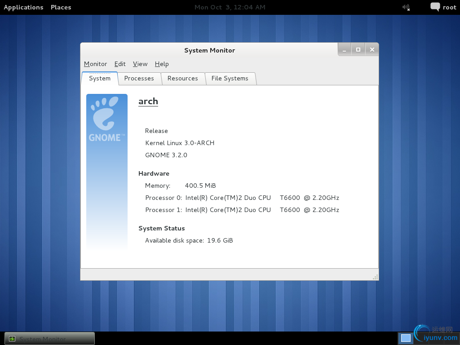Click the "System Status" heading
The height and width of the screenshot is (345, 460).
(162, 228)
